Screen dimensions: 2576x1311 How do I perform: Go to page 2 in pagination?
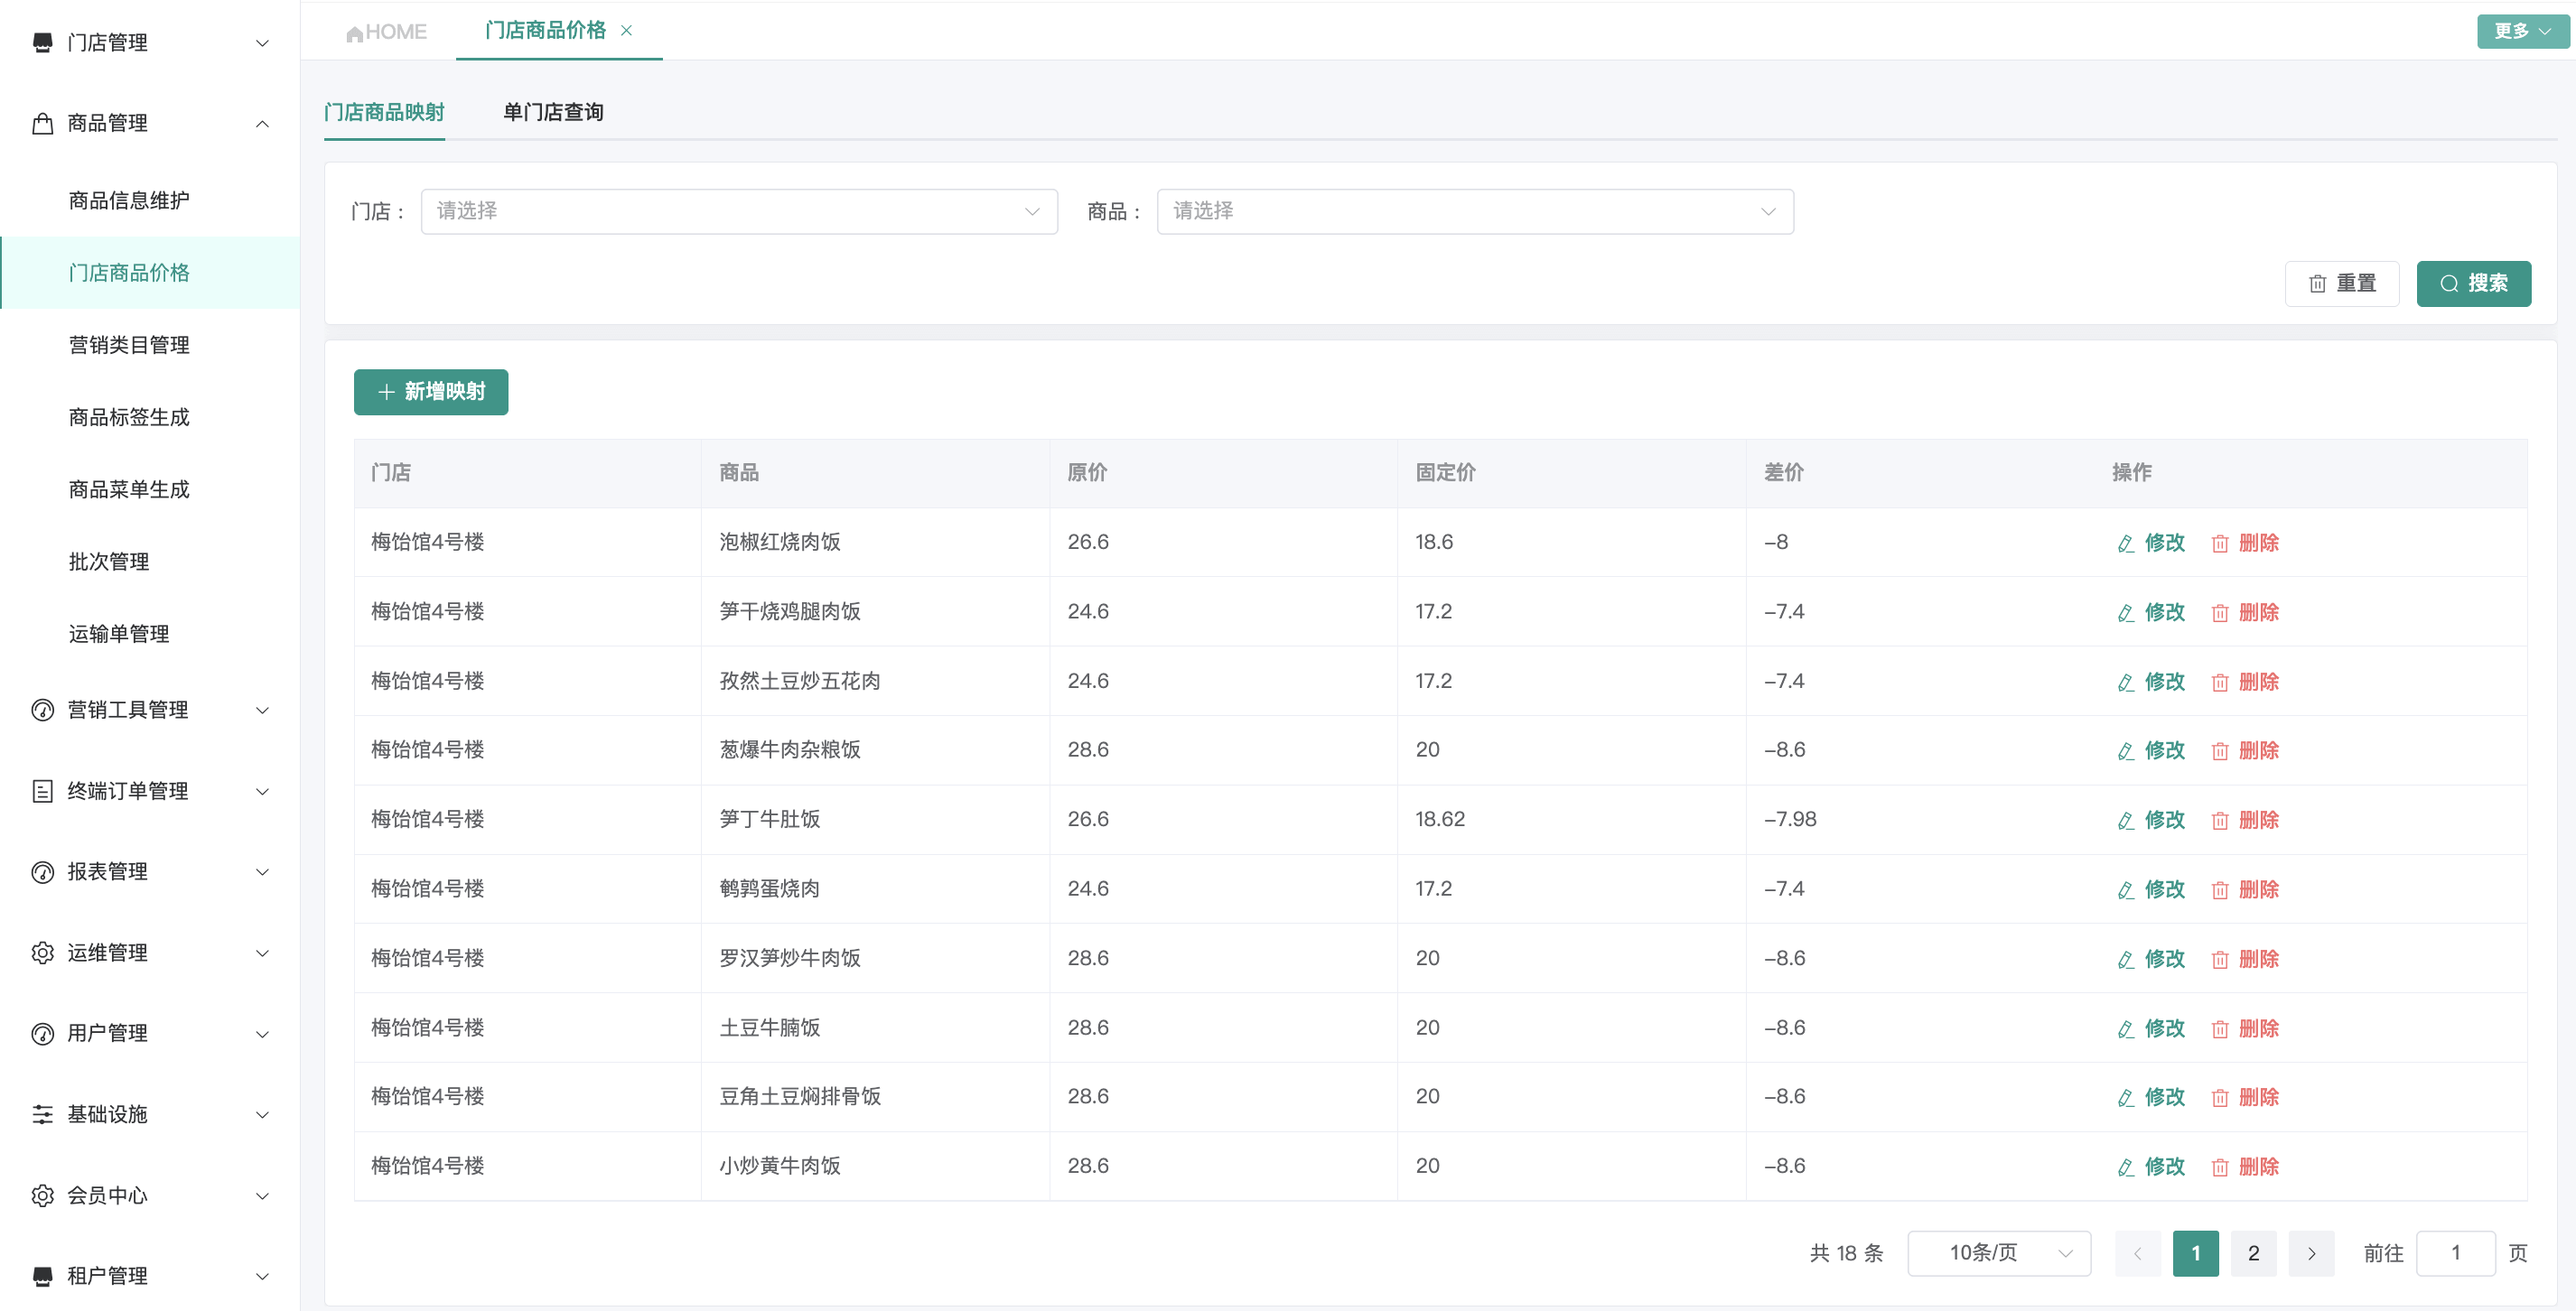2254,1253
